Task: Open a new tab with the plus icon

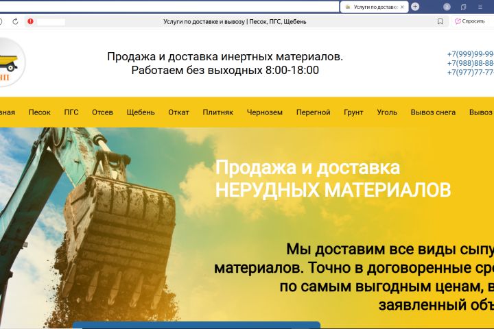Action: (415, 7)
